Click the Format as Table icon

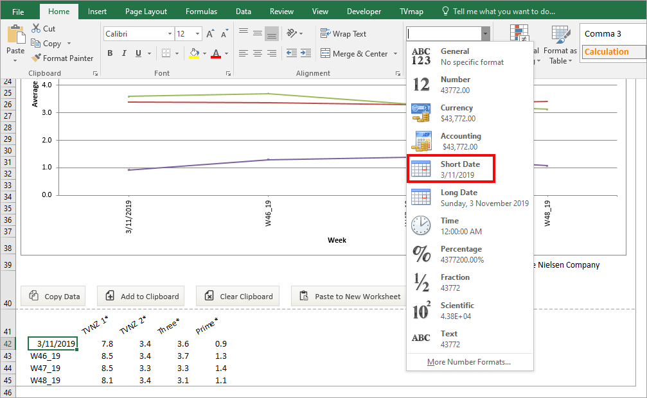[x=560, y=34]
